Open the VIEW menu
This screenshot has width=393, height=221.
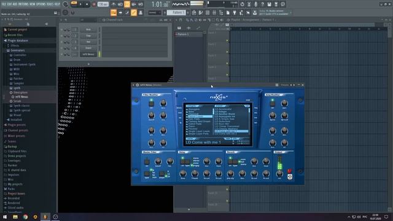tap(33, 4)
